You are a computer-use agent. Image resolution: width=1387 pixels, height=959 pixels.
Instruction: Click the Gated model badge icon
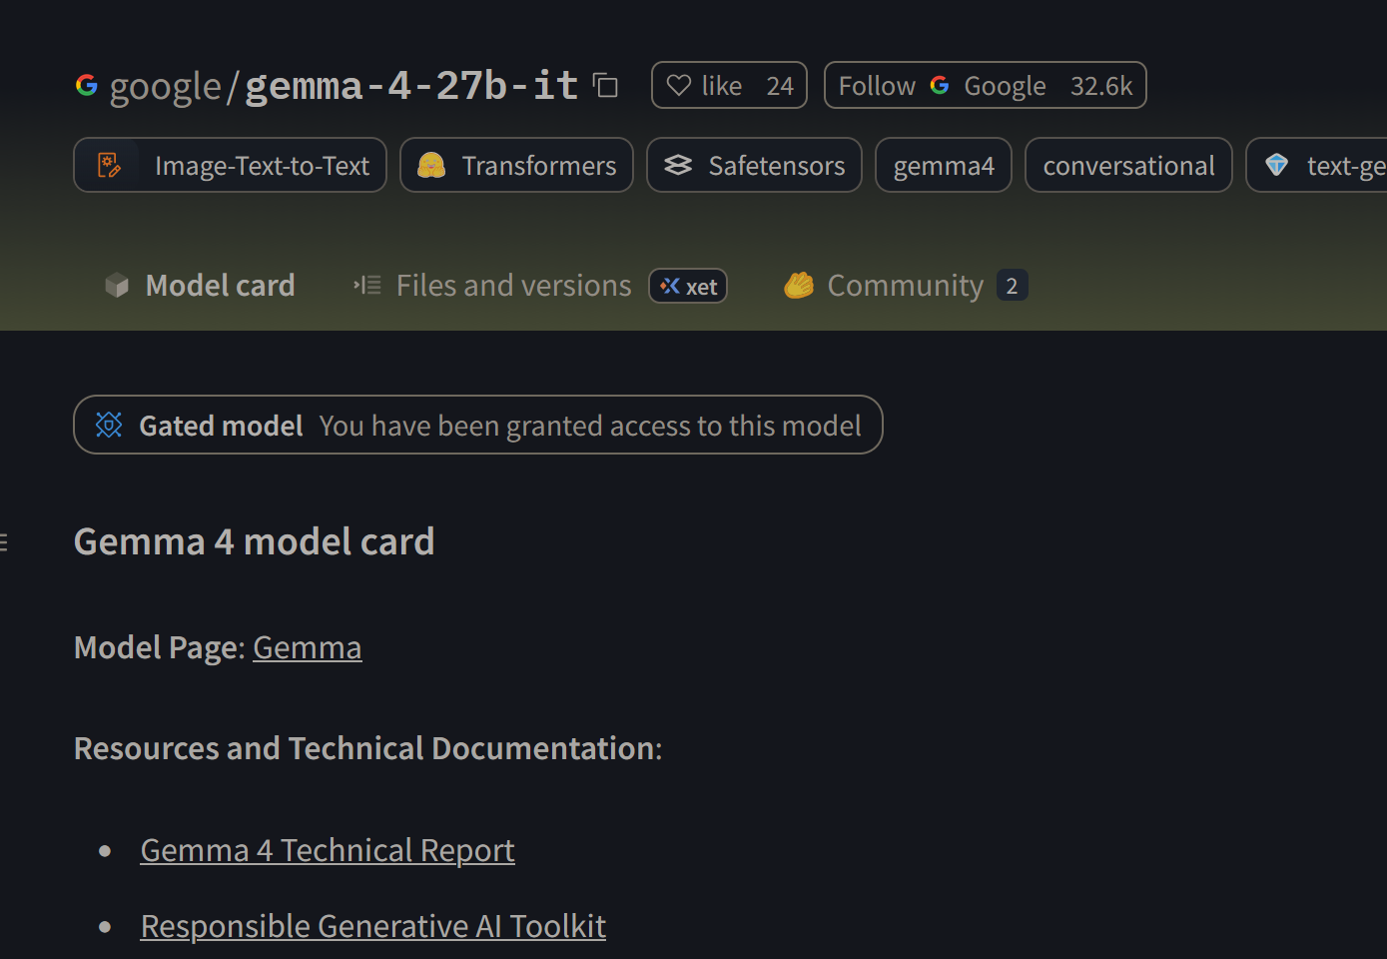(x=109, y=425)
